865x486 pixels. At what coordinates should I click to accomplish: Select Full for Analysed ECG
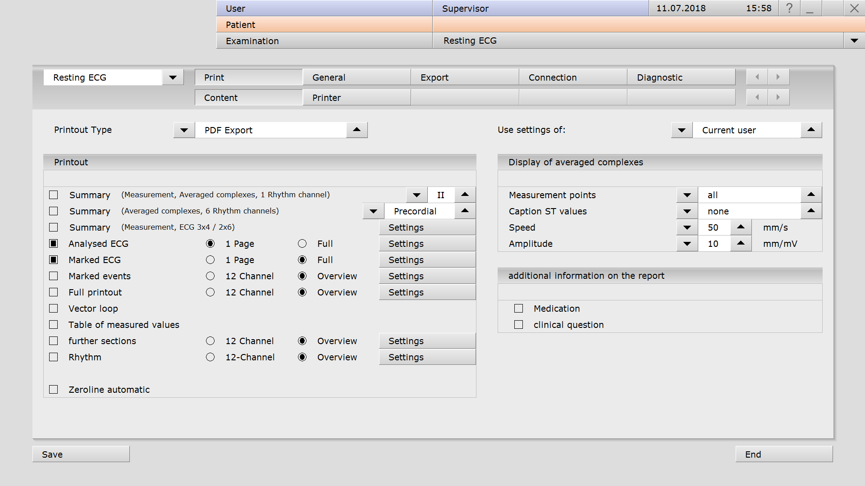click(x=302, y=244)
